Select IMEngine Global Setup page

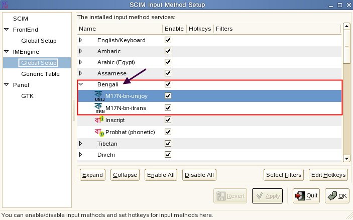tap(39, 63)
